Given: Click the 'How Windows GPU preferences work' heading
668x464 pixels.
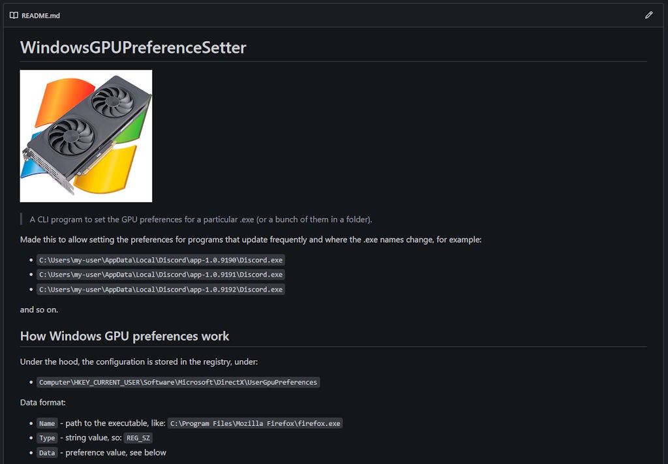Looking at the screenshot, I should [125, 336].
